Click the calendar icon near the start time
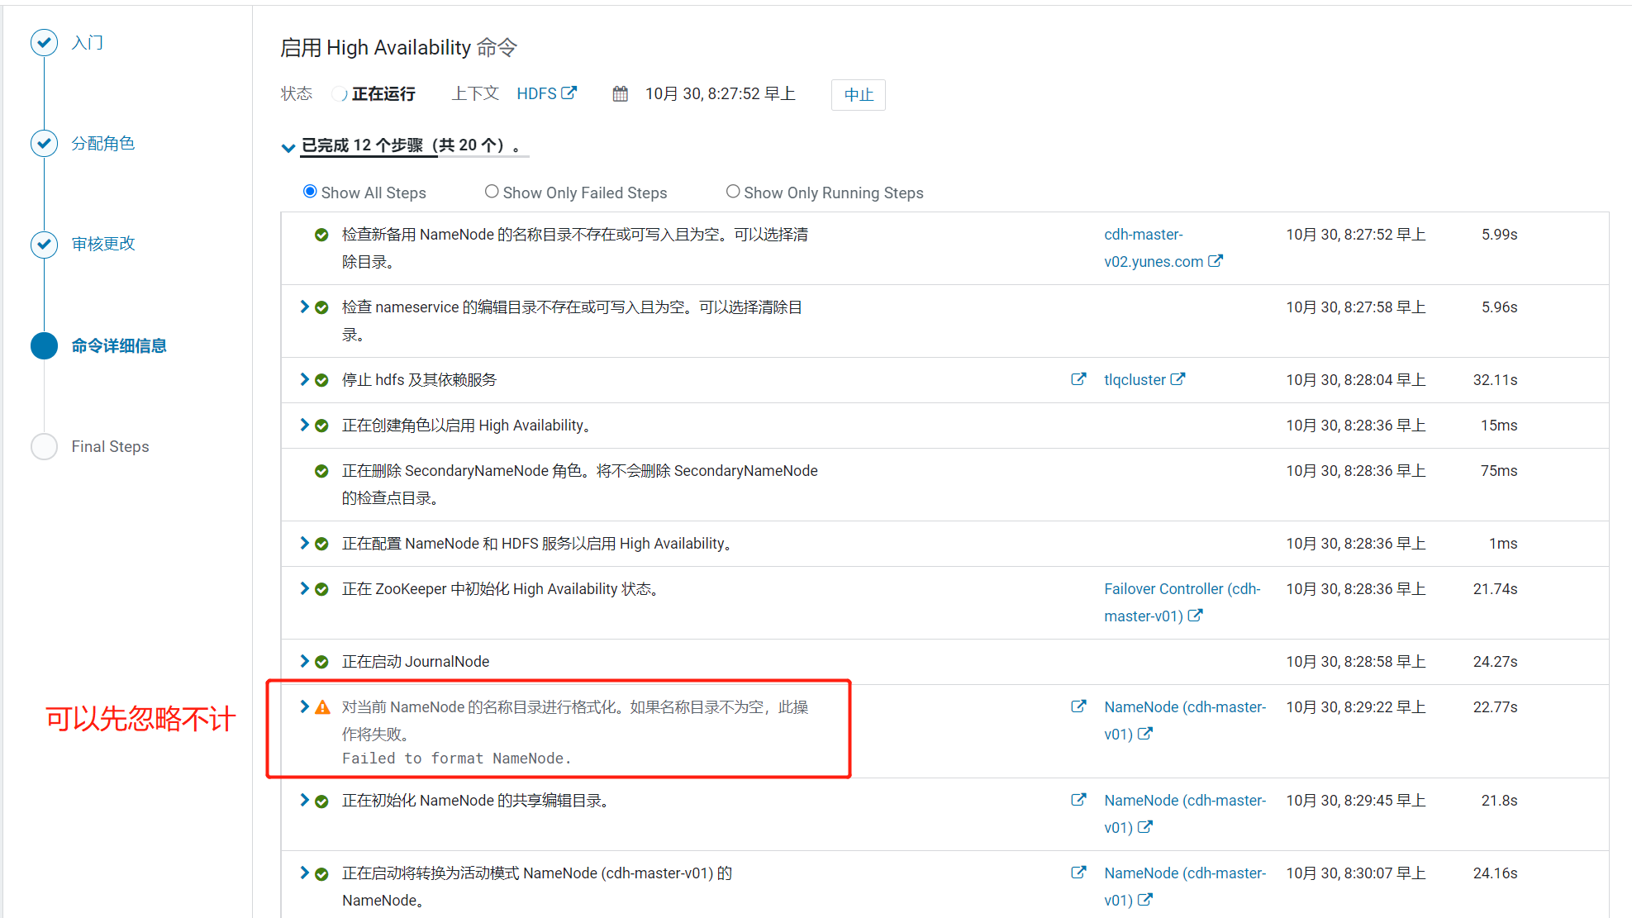This screenshot has width=1632, height=918. point(620,94)
